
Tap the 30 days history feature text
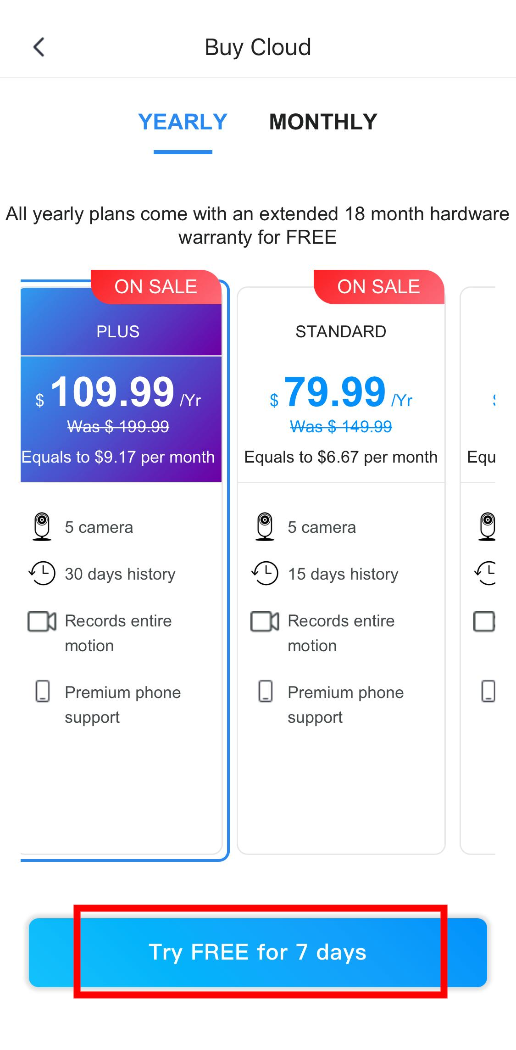(120, 574)
